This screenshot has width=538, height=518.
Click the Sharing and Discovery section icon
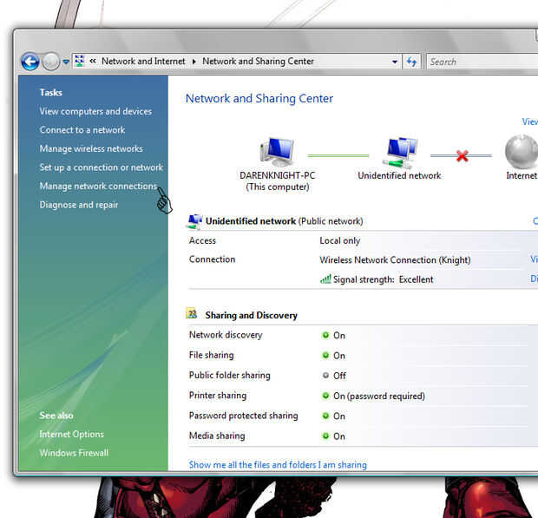point(192,313)
